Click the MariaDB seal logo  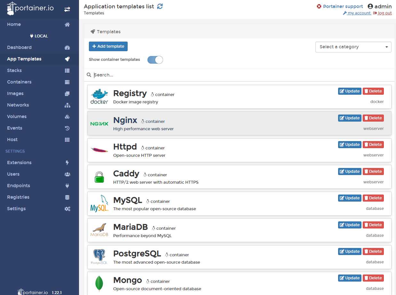(99, 230)
